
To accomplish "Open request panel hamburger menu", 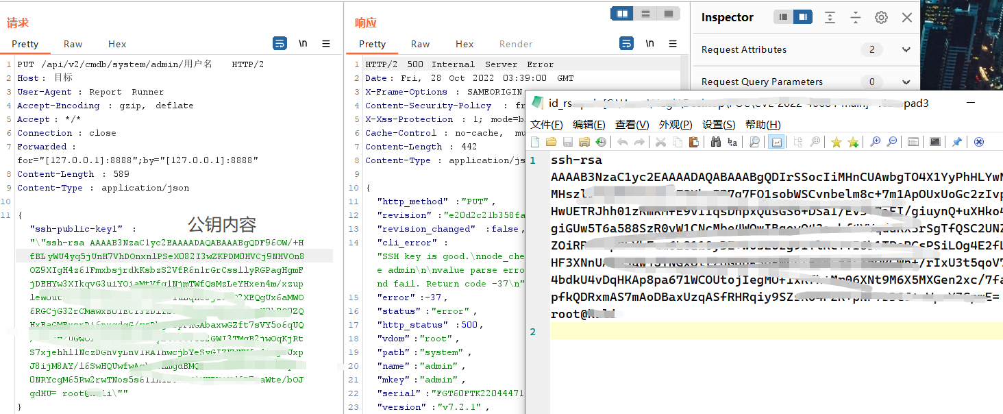I will (x=326, y=43).
